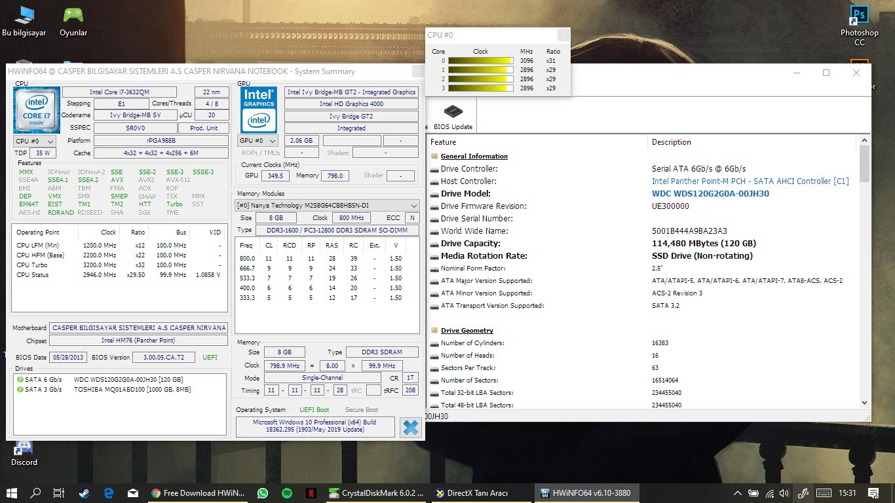Click the Intel Graphics logo
Viewport: 895px width, 503px height.
tap(259, 110)
